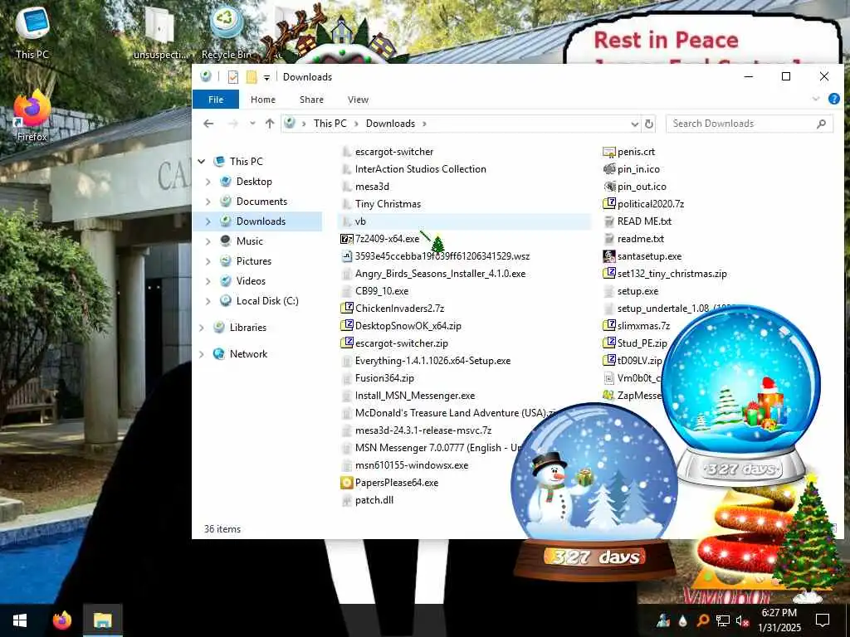Click the snowman snow globe widget

tap(594, 490)
